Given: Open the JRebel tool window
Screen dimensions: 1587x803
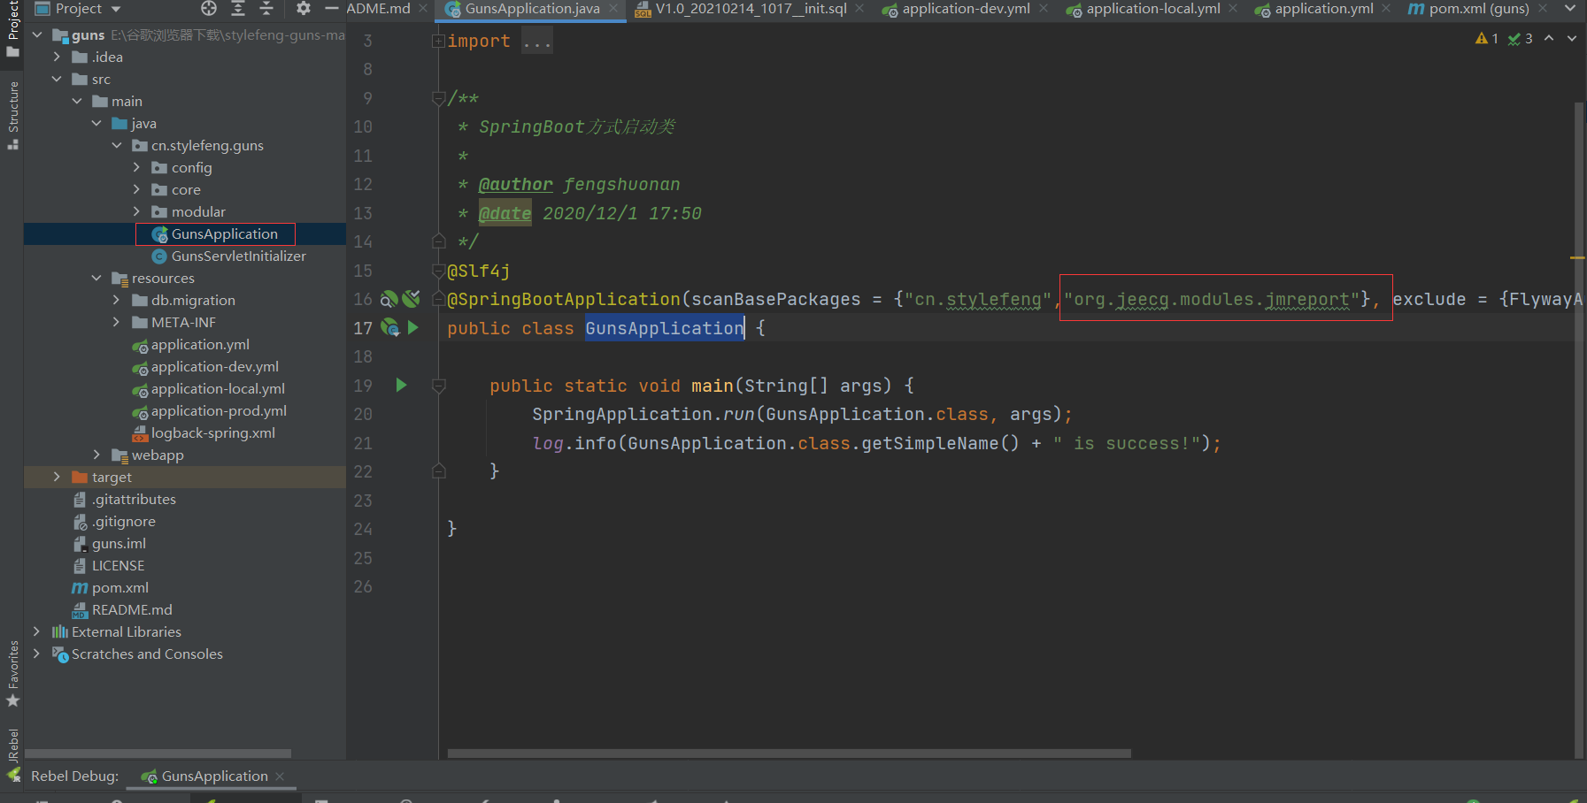Looking at the screenshot, I should [12, 755].
